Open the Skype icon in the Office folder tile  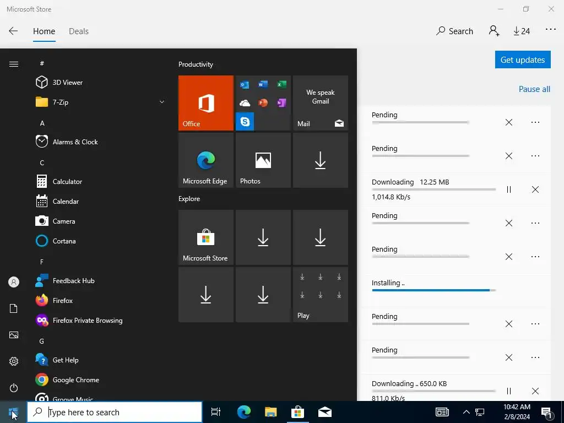click(x=245, y=122)
